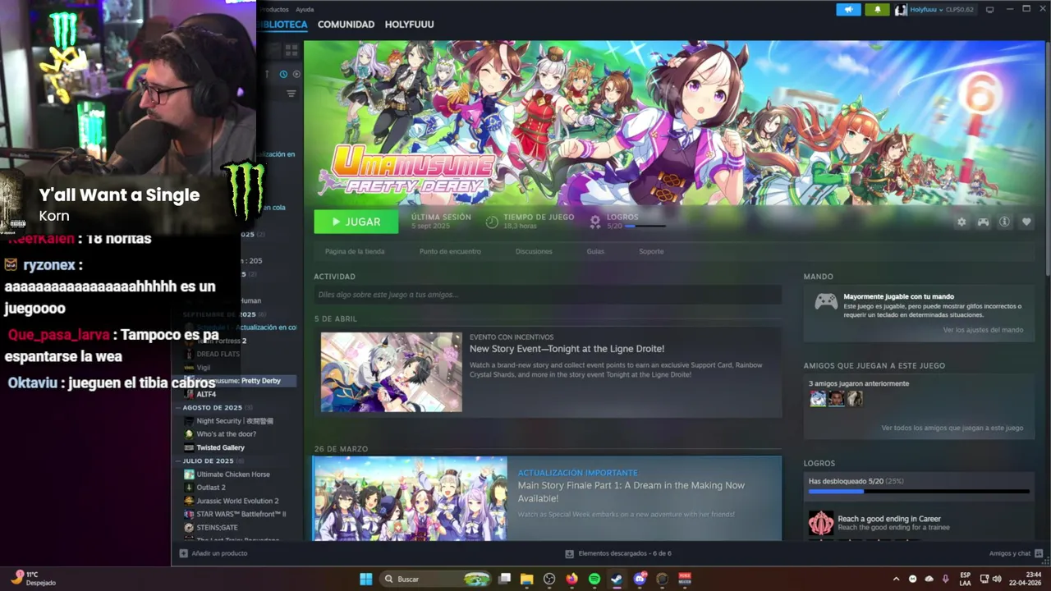Show hidden system tray icons
This screenshot has width=1051, height=591.
click(896, 579)
